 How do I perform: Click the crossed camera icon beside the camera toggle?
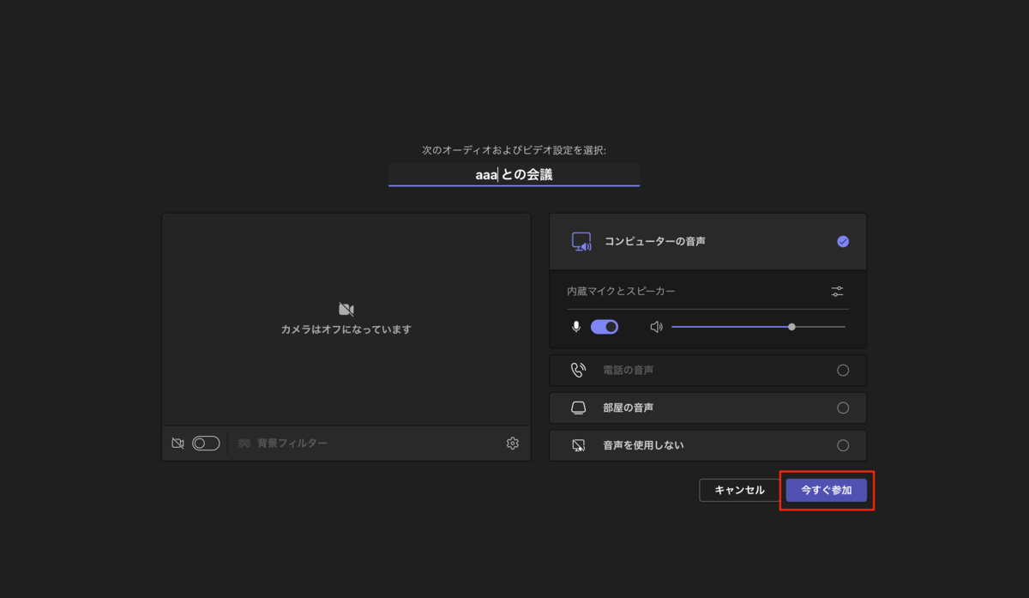178,443
